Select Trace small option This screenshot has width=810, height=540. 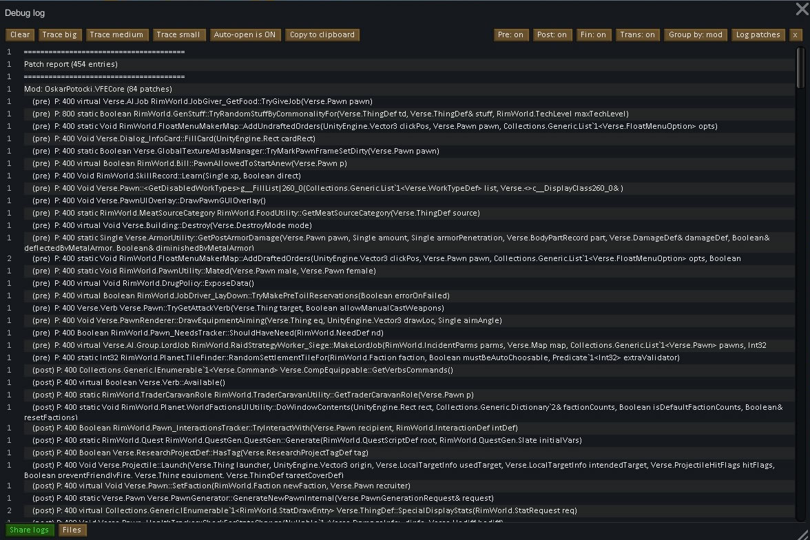pyautogui.click(x=178, y=34)
